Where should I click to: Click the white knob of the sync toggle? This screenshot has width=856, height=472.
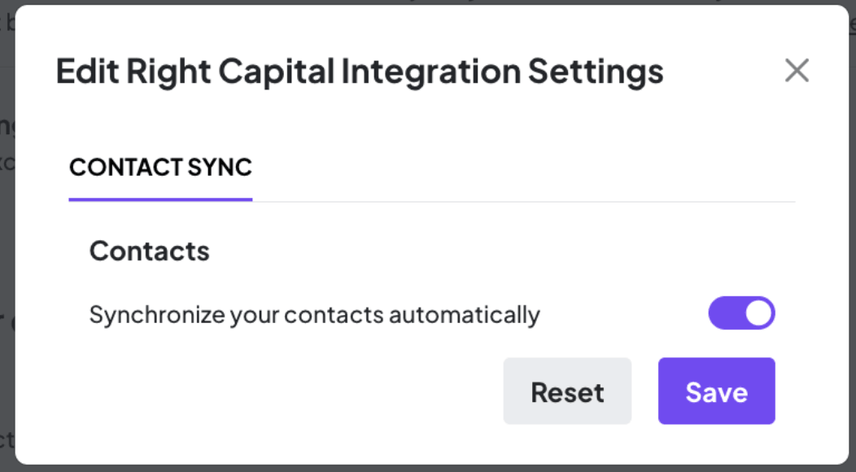tap(758, 313)
